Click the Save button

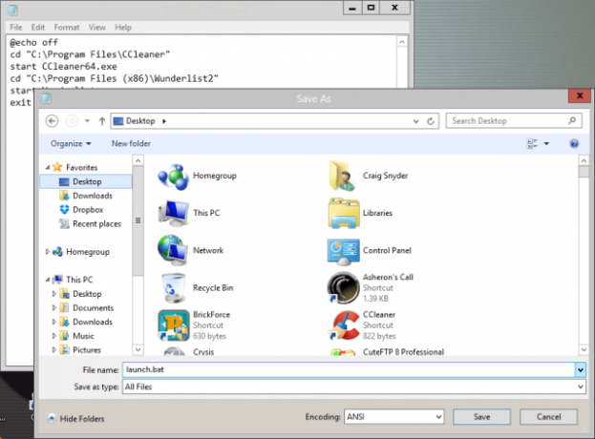tap(482, 417)
